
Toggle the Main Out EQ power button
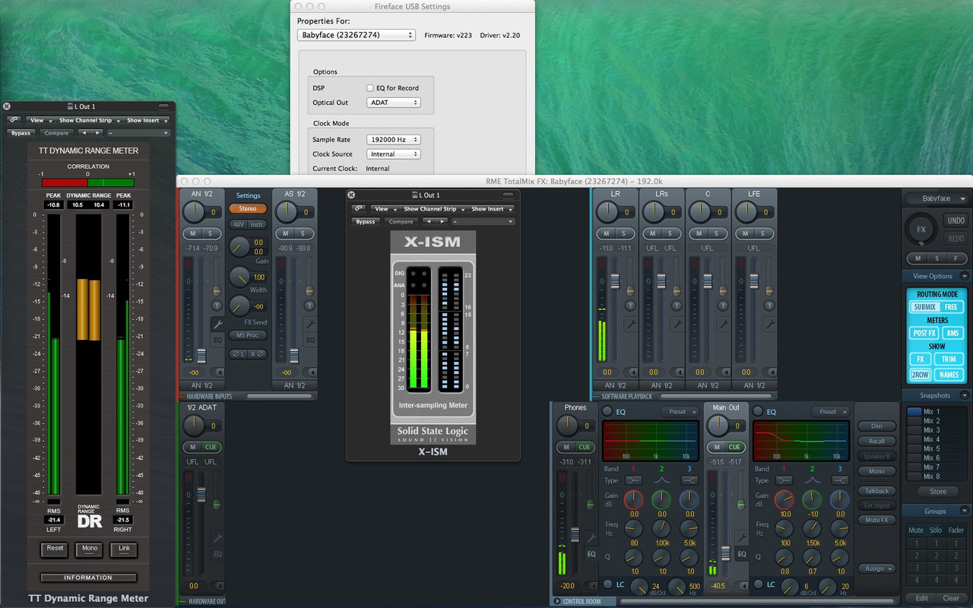758,412
